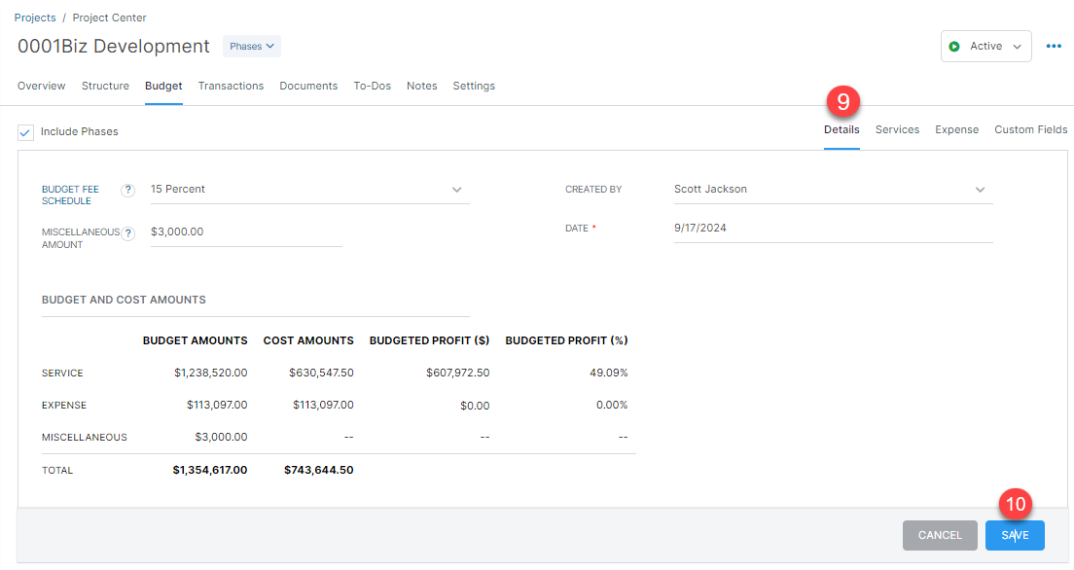Viewport: 1074px width, 570px height.
Task: Click total budget amount $1,354,617.00
Action: [209, 470]
